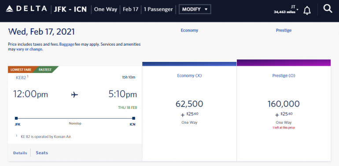Click the airplane icon between flight times
Screen dimensions: 339x166
click(x=74, y=94)
